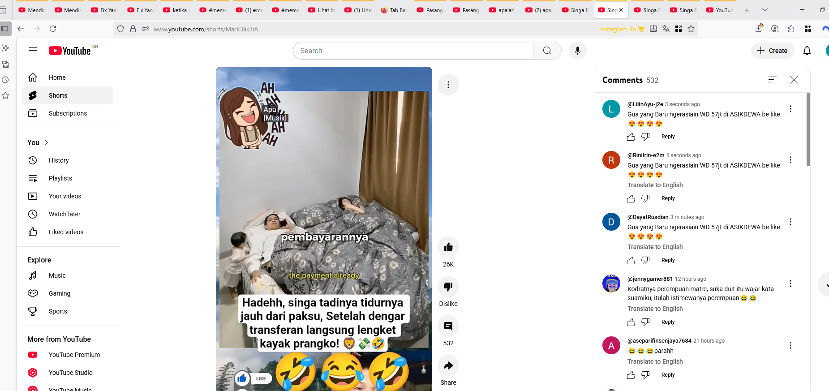Switch to the 'apalah' browser tab
Image resolution: width=829 pixels, height=391 pixels.
pyautogui.click(x=503, y=10)
